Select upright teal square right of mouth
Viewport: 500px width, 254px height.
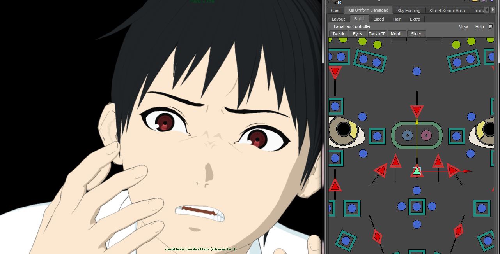(x=482, y=208)
